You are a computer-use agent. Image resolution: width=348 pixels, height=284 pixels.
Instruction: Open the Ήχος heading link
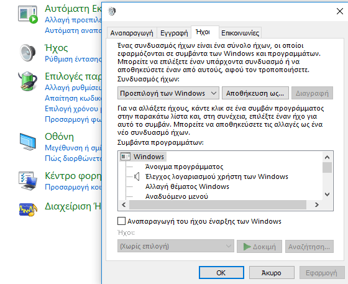(x=57, y=48)
